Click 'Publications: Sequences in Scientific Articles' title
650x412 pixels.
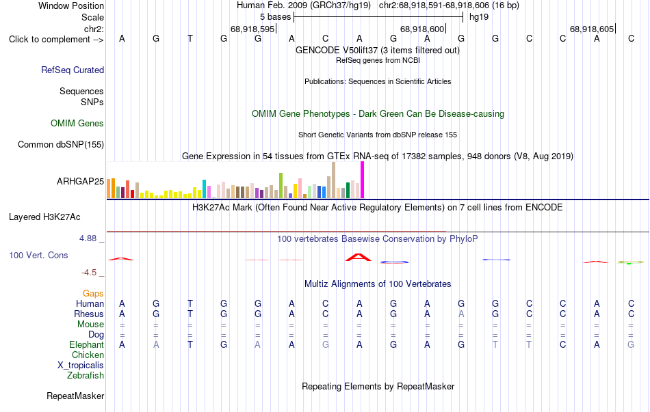(x=378, y=81)
